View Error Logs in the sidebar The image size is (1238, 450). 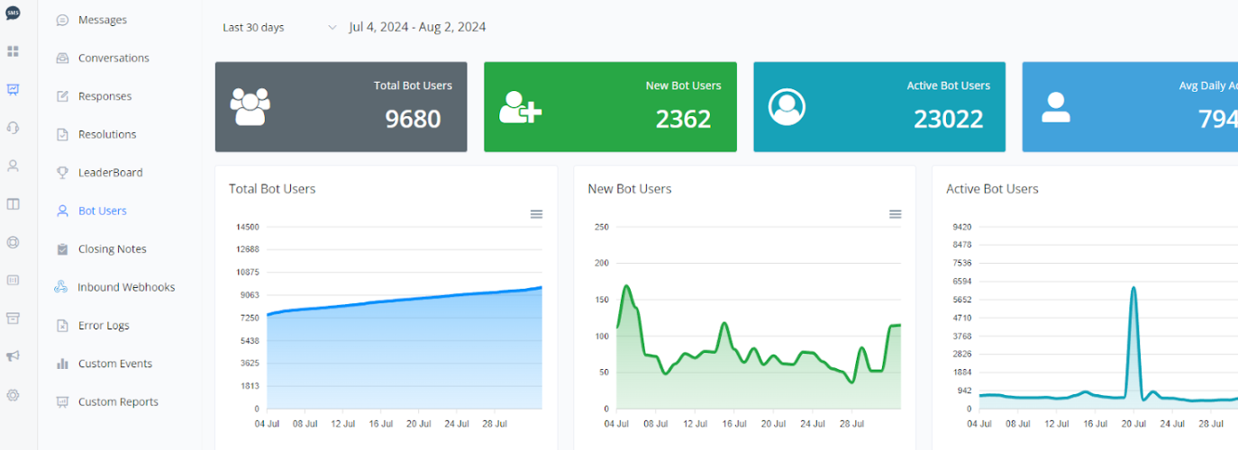[104, 326]
